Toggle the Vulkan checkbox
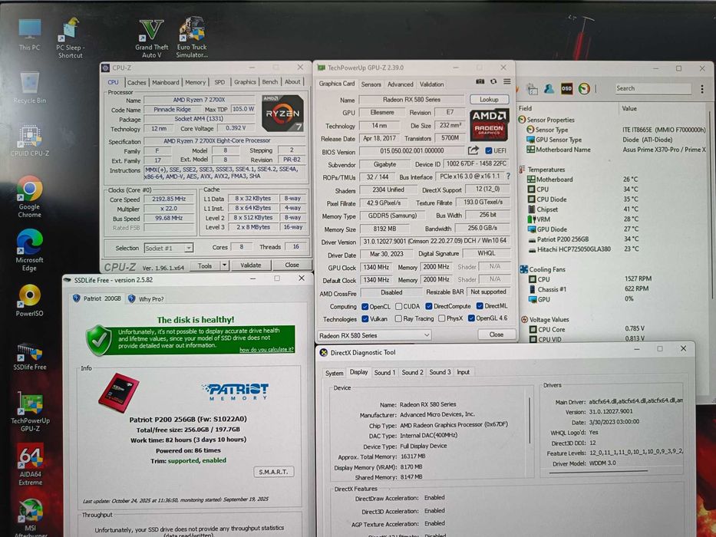The width and height of the screenshot is (716, 537). (365, 318)
